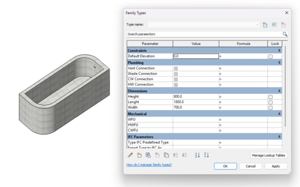Image resolution: width=300 pixels, height=187 pixels.
Task: Click the Delete Parameter icon in bottom toolbar
Action: pos(157,155)
